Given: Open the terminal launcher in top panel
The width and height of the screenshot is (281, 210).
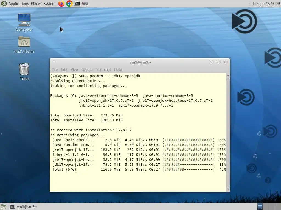Looking at the screenshot, I should 77,4.
